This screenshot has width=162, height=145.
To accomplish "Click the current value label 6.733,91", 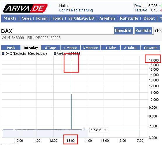I will tap(97, 130).
